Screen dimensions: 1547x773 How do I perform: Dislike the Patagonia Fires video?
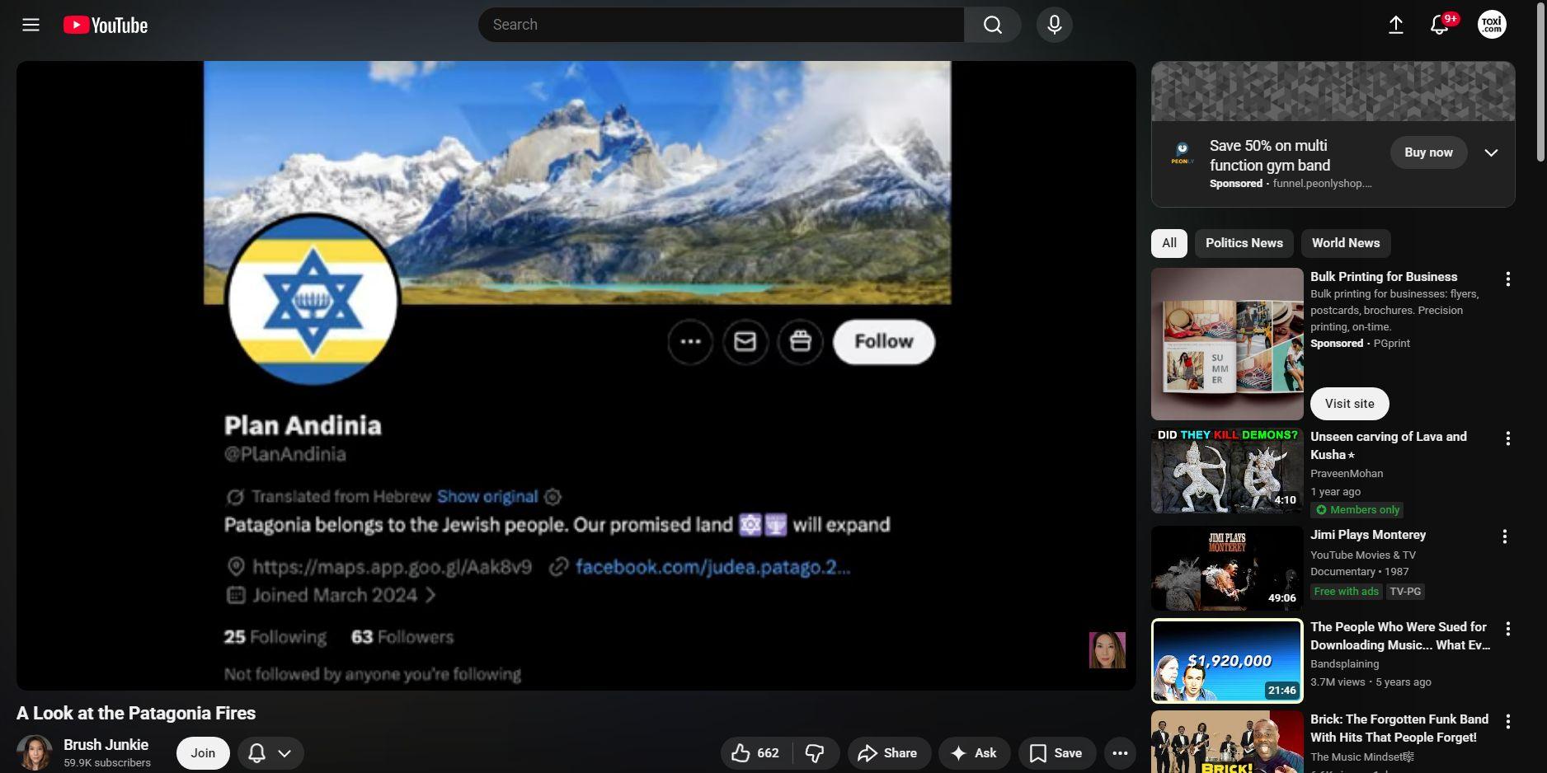[x=815, y=753]
